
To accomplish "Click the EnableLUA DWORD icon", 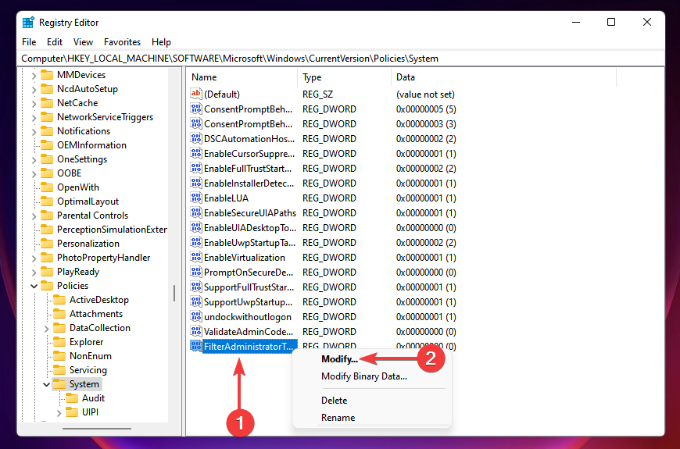I will 196,198.
